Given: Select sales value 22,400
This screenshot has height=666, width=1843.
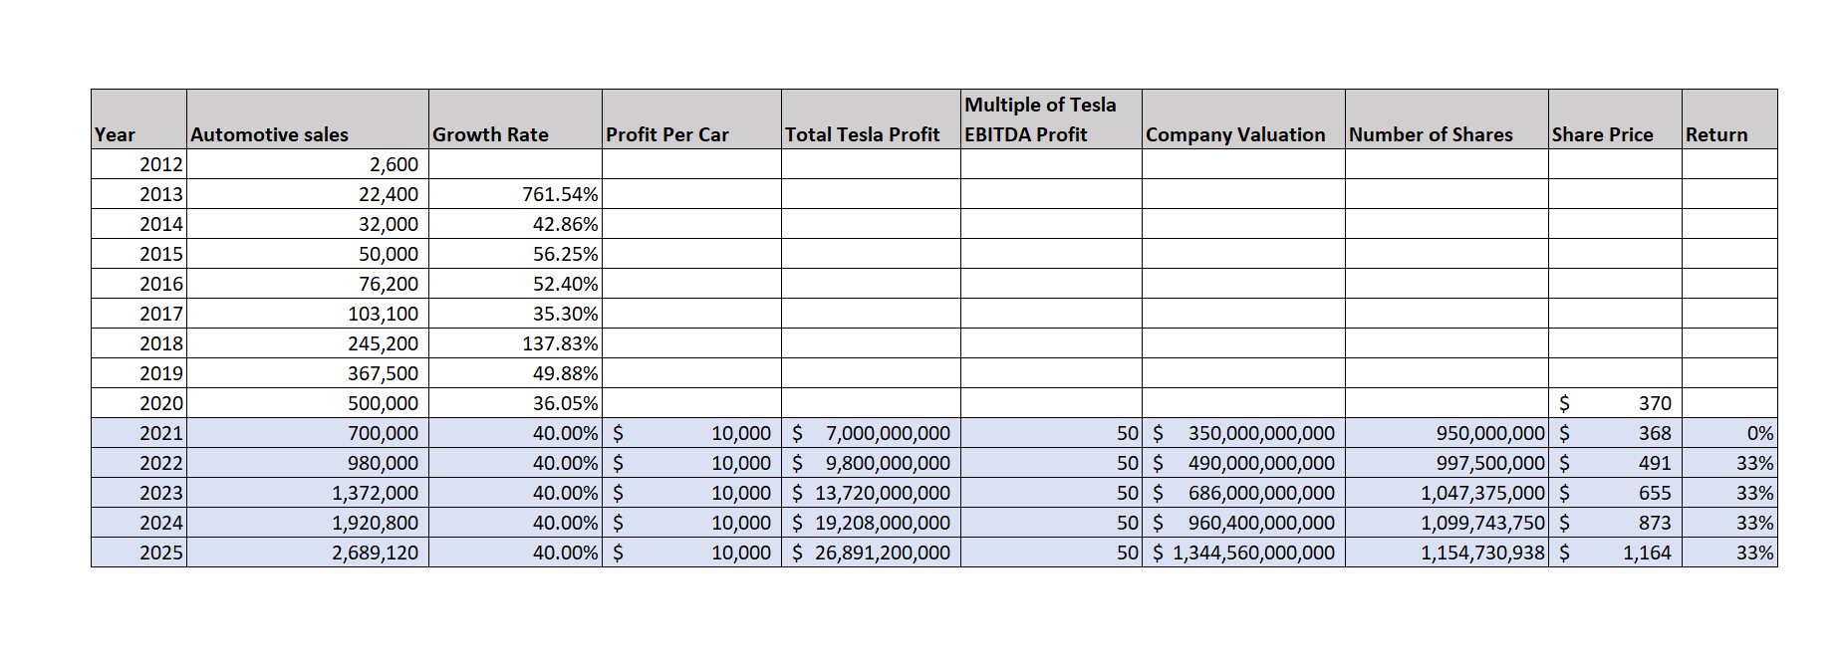Looking at the screenshot, I should (x=308, y=194).
